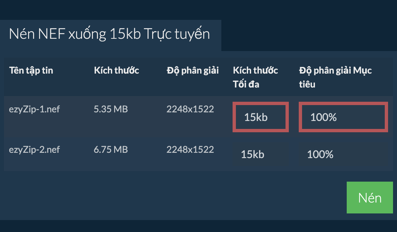This screenshot has height=232, width=397.
Task: Click the 'Kích thước' column header
Action: pos(116,70)
